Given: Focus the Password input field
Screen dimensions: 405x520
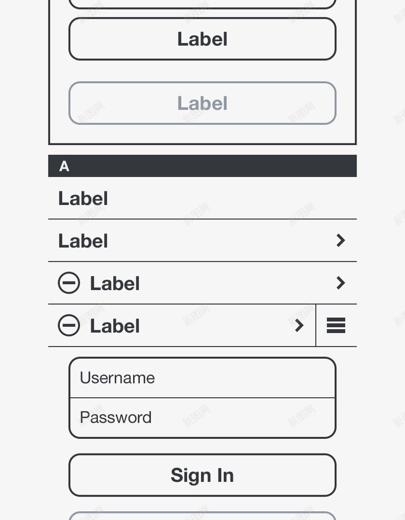Looking at the screenshot, I should click(x=202, y=418).
